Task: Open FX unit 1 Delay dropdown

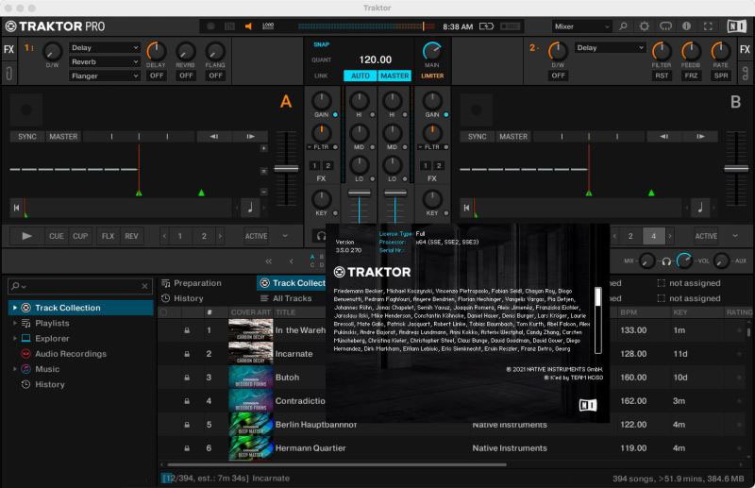Action: pyautogui.click(x=105, y=48)
